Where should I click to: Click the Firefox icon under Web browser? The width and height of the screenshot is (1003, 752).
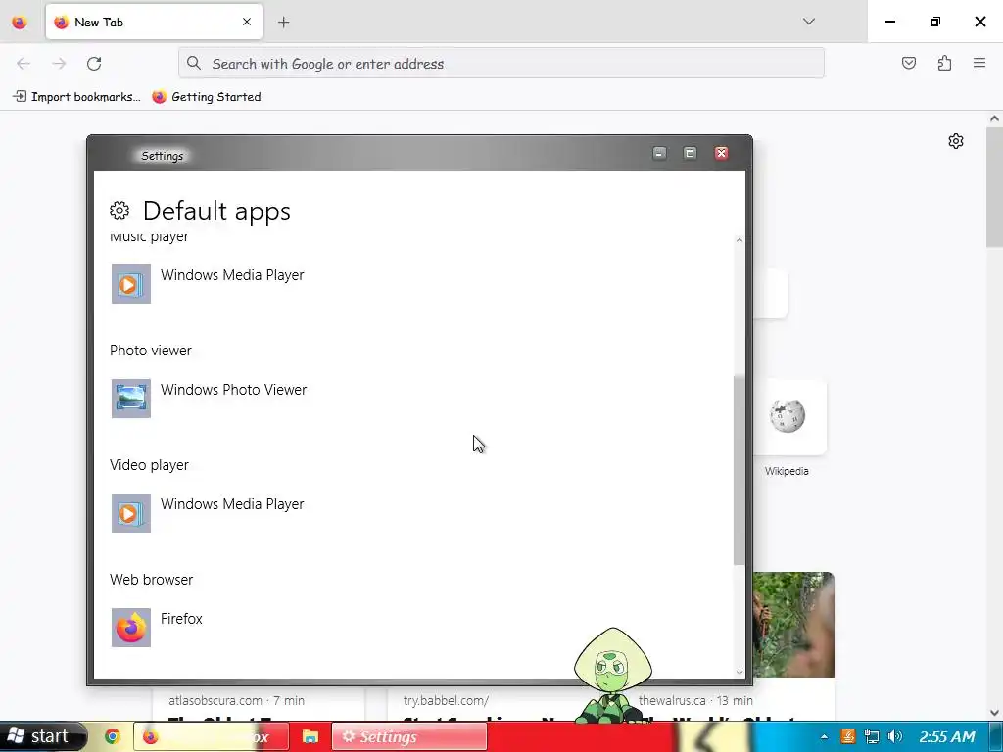tap(131, 628)
